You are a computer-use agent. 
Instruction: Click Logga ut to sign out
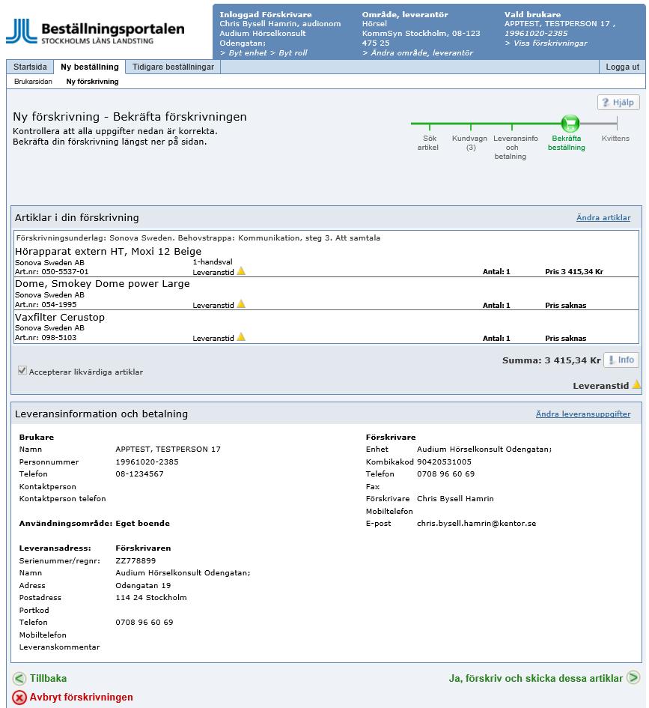point(622,67)
